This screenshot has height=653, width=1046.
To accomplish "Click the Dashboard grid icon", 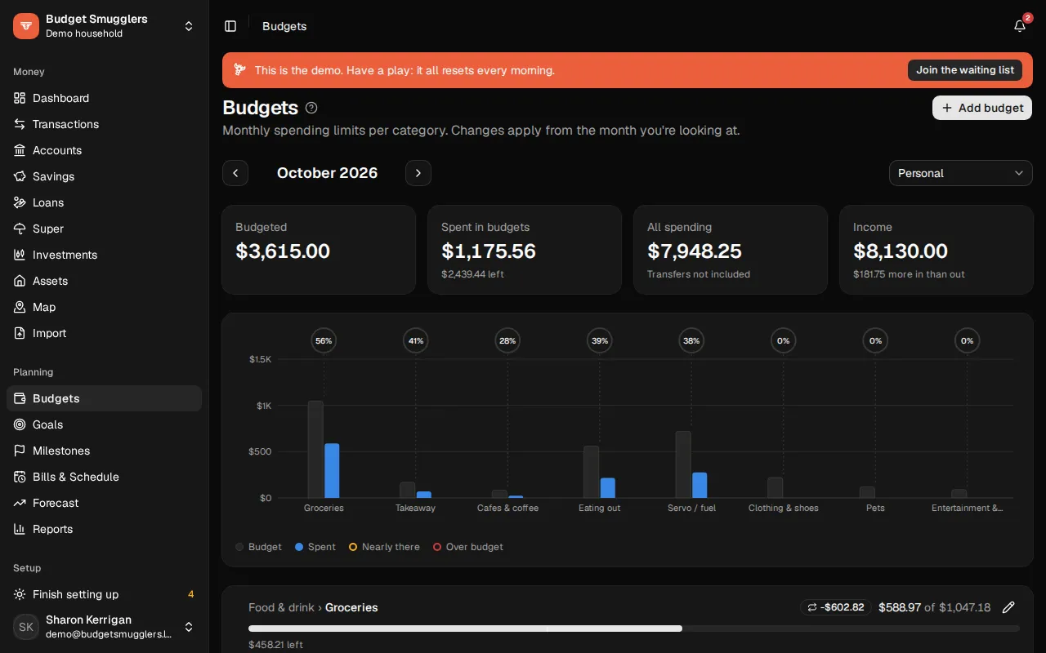I will 20,98.
